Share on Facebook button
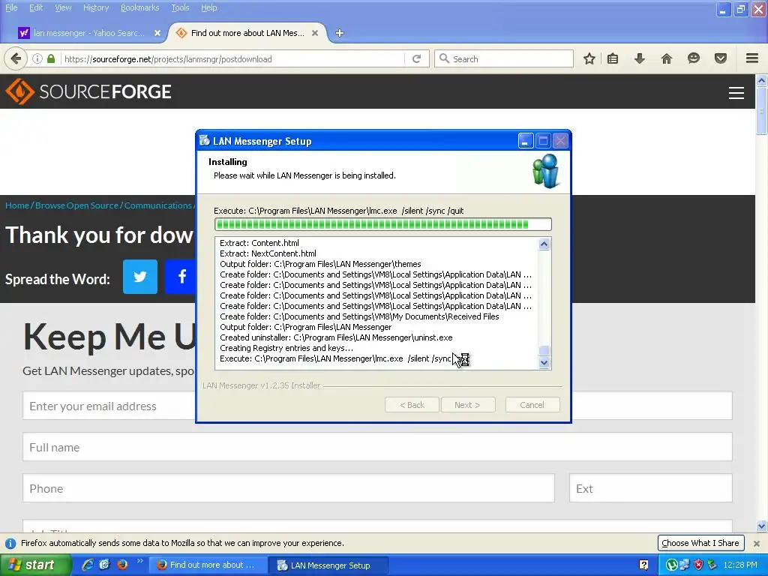Viewport: 768px width, 576px height. click(180, 277)
